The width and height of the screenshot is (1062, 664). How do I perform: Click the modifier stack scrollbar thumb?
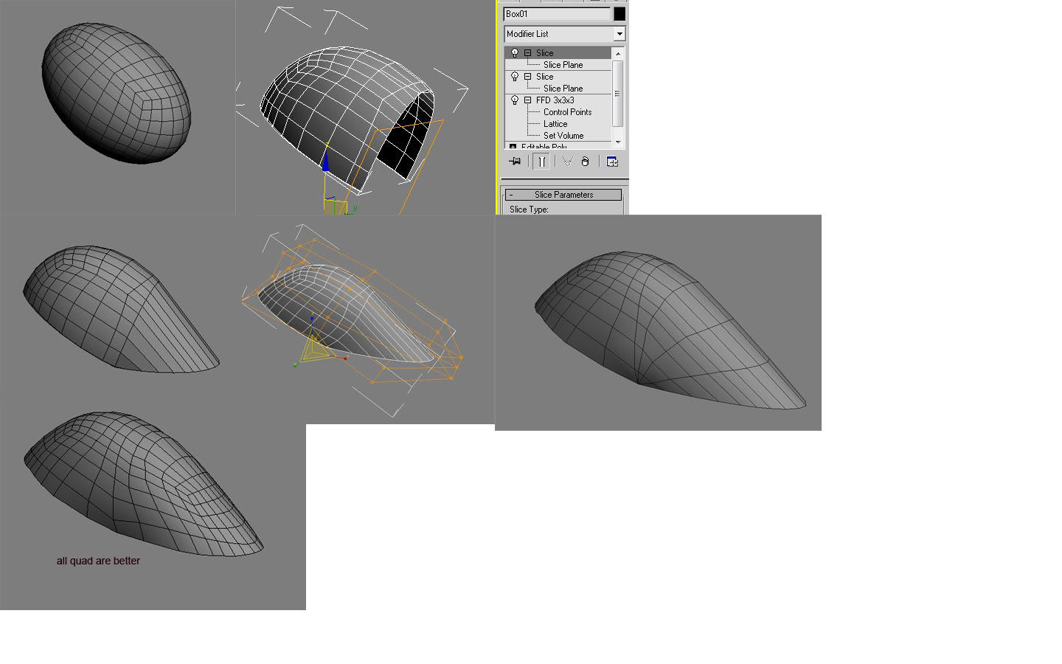(618, 94)
